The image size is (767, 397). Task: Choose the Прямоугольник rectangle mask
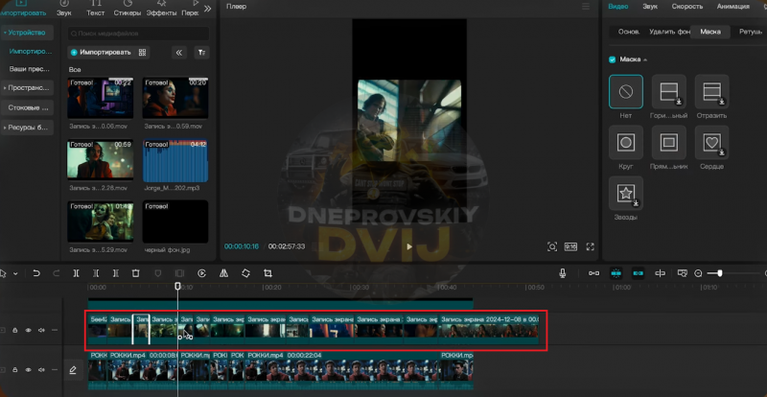(x=668, y=143)
